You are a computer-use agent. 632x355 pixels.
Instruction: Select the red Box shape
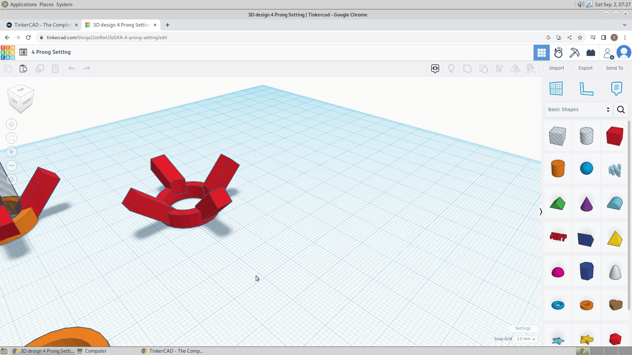(x=615, y=136)
